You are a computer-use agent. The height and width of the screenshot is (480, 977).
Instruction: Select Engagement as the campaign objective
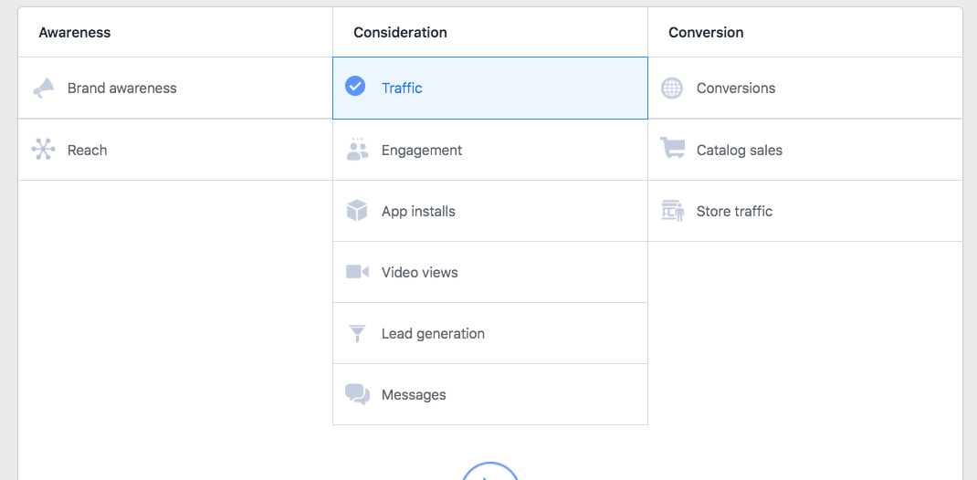point(422,151)
